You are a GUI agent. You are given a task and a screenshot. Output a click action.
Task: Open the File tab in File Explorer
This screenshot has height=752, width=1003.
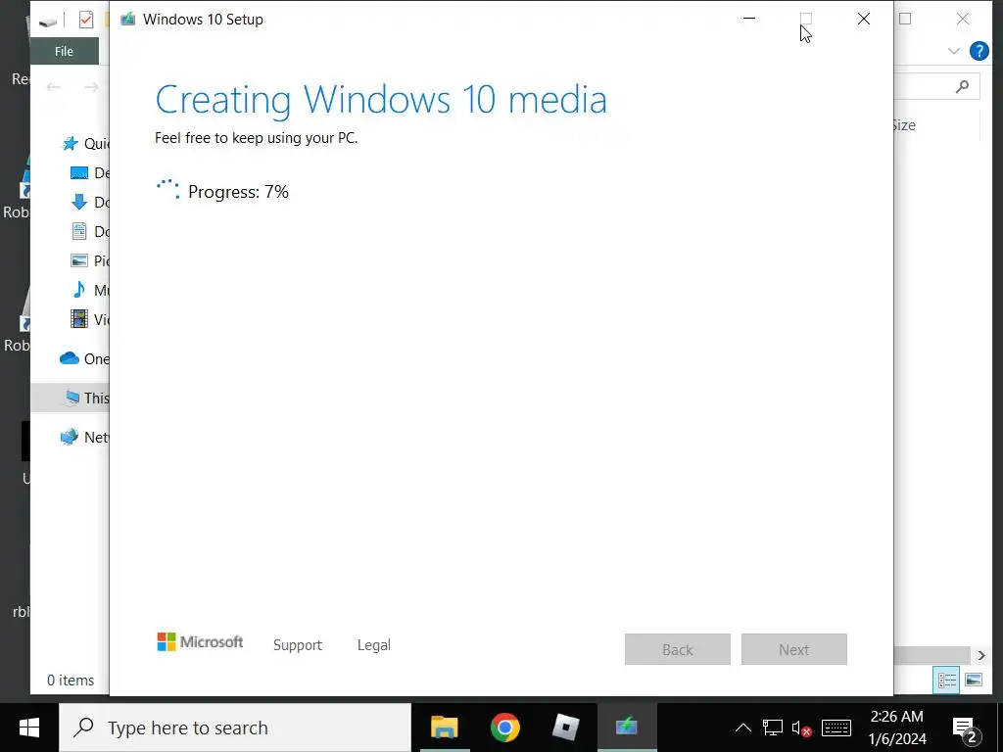click(x=64, y=51)
